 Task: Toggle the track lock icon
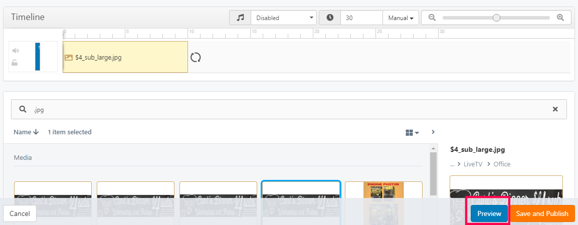tap(15, 63)
